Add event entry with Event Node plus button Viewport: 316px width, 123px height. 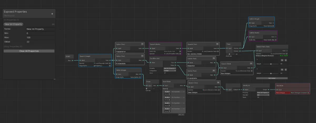pyautogui.click(x=180, y=115)
